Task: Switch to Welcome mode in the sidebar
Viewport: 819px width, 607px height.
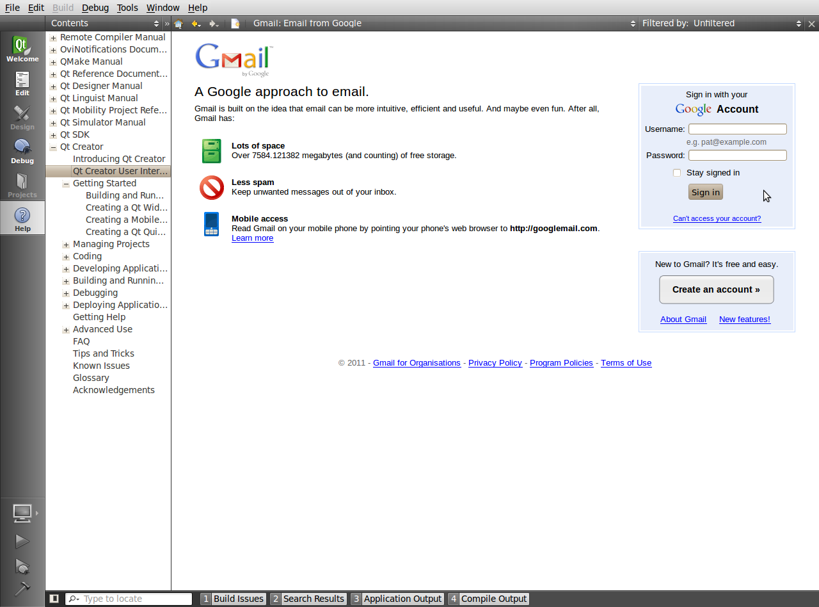Action: tap(22, 49)
